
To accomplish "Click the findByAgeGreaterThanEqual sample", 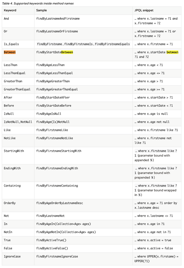I will point(57,89).
